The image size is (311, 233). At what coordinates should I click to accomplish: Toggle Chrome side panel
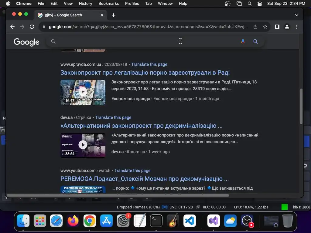point(277,27)
